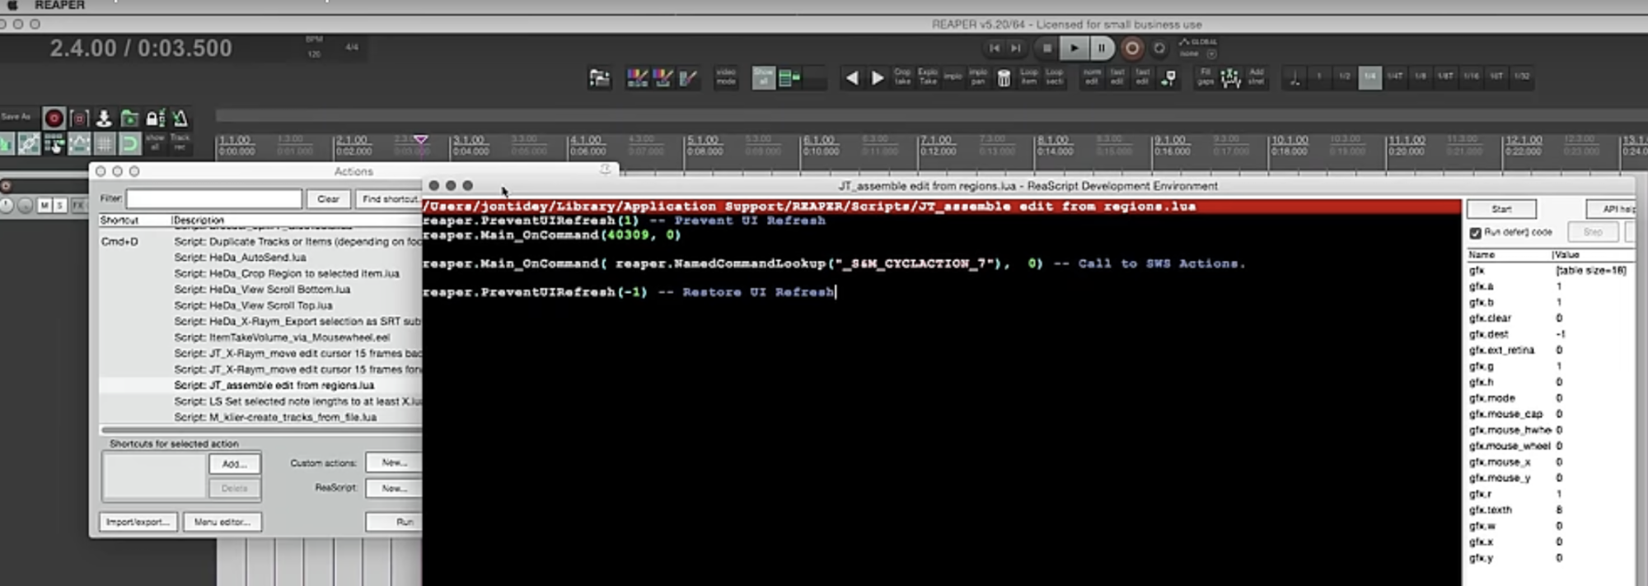Click the Find shortcut button
This screenshot has width=1648, height=586.
click(x=389, y=199)
